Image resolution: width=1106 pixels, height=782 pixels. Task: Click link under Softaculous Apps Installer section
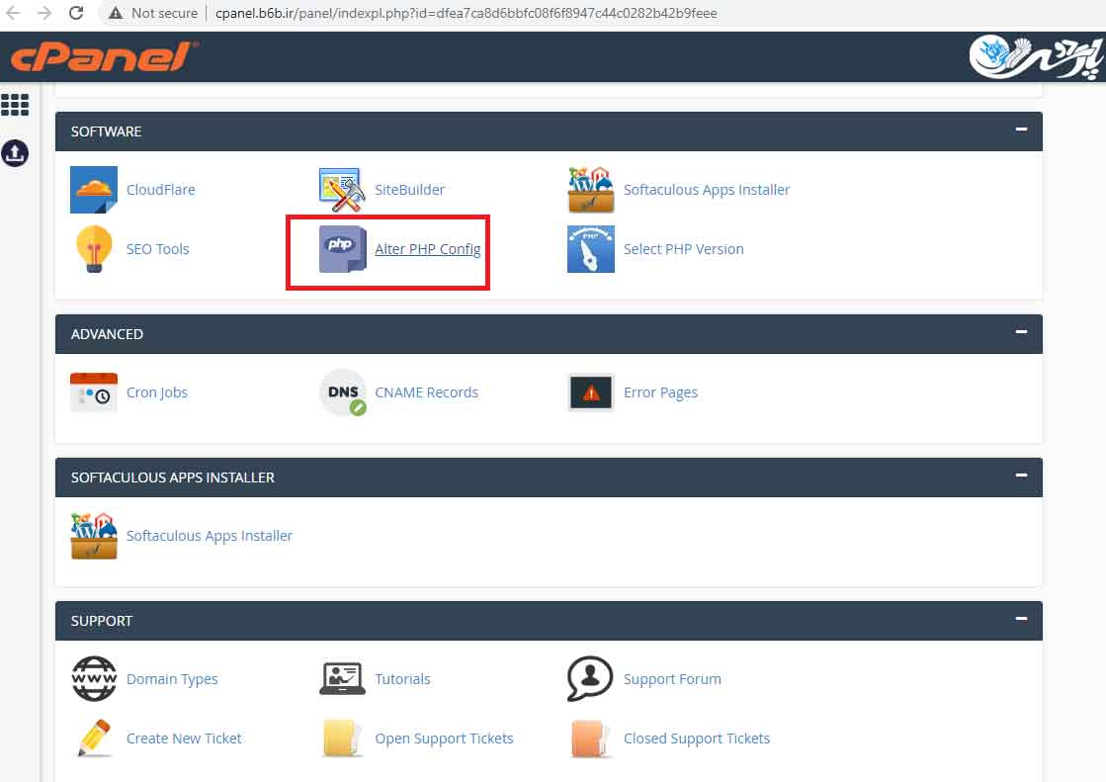(x=210, y=536)
